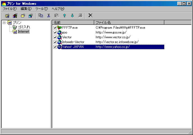Click the Copy toolbar icon
Viewport: 193px width, 135px height.
[x=41, y=16]
